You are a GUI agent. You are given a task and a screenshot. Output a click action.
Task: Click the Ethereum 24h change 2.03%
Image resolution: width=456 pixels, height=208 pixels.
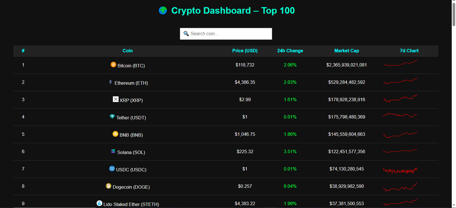click(x=290, y=82)
